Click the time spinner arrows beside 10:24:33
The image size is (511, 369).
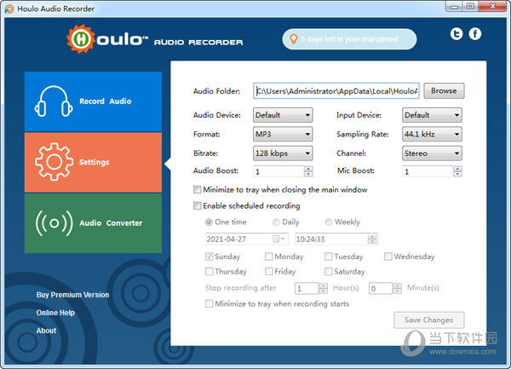(x=372, y=239)
